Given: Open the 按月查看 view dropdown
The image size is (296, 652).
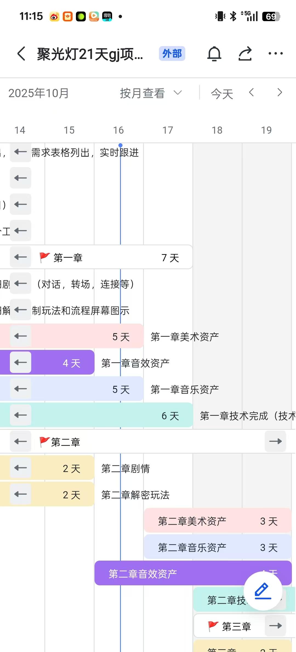Looking at the screenshot, I should point(151,93).
